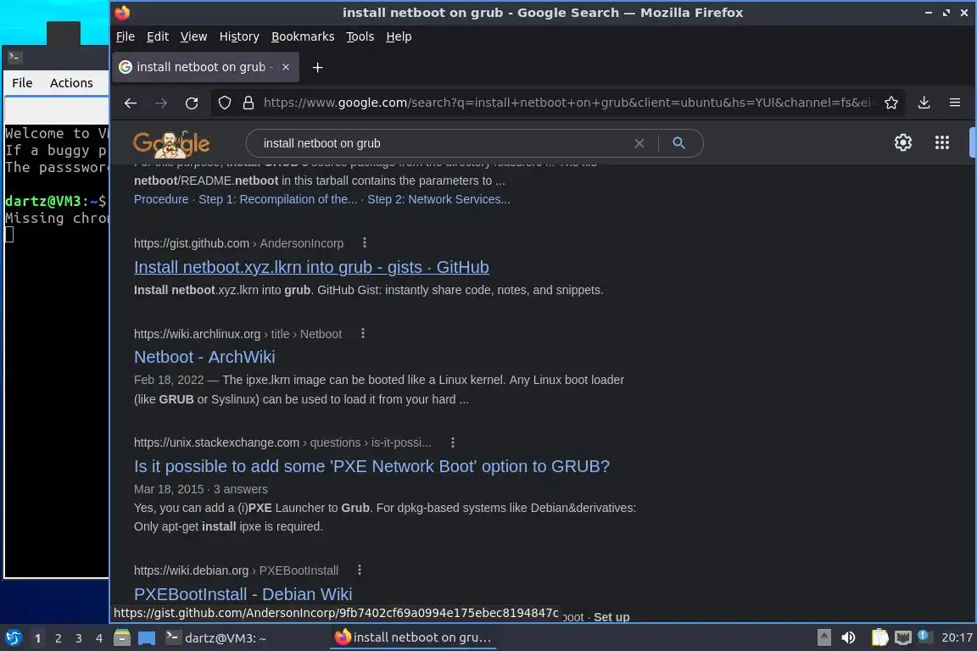Open the Firefox Help menu
This screenshot has width=977, height=651.
pos(399,36)
